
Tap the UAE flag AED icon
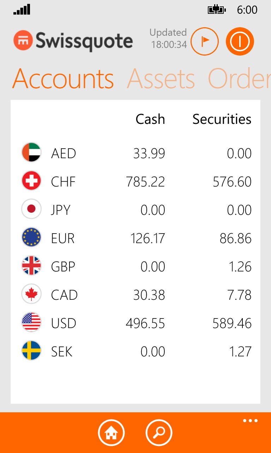tap(31, 153)
